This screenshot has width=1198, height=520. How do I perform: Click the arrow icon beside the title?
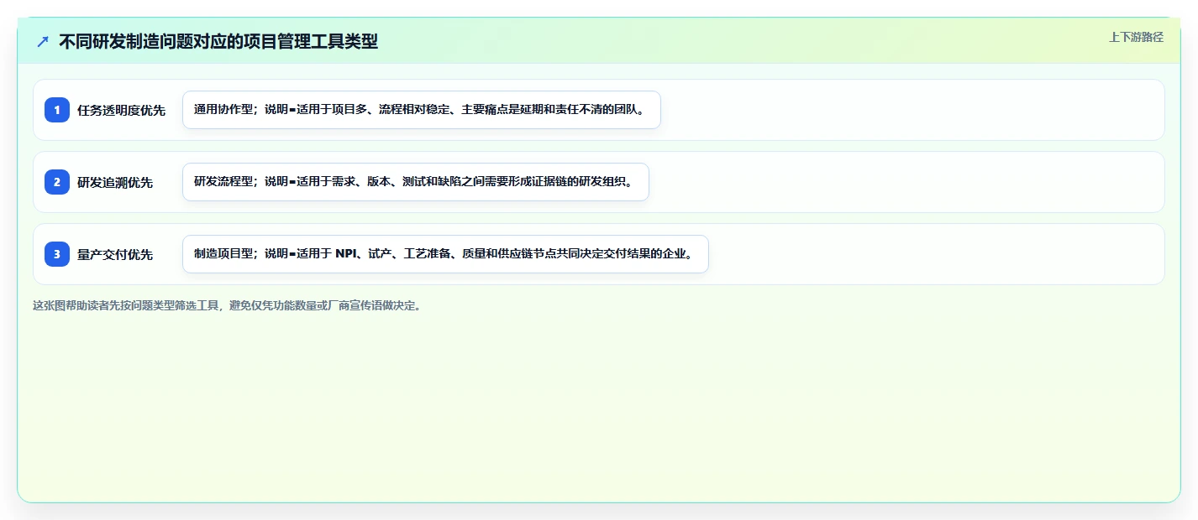(43, 42)
